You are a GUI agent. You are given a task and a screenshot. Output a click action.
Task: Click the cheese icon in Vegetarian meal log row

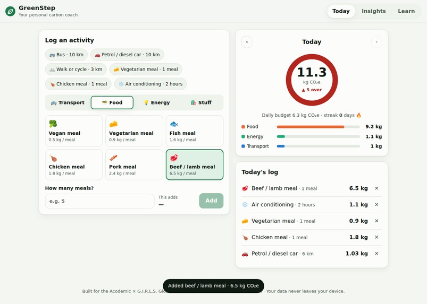[245, 221]
